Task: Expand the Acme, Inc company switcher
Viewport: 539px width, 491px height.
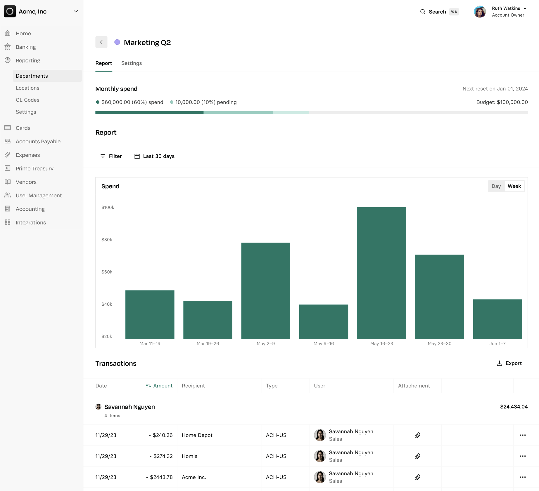Action: pyautogui.click(x=76, y=11)
